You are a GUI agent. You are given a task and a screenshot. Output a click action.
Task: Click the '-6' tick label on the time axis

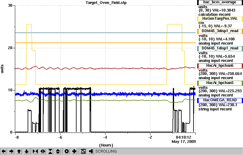tap(60, 137)
